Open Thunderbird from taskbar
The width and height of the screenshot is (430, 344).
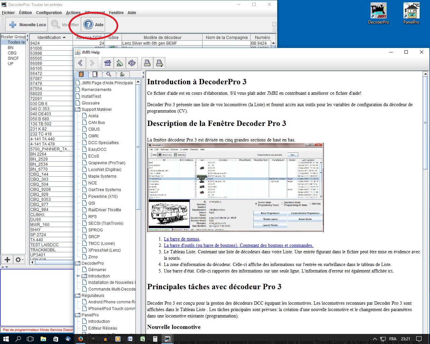68,339
